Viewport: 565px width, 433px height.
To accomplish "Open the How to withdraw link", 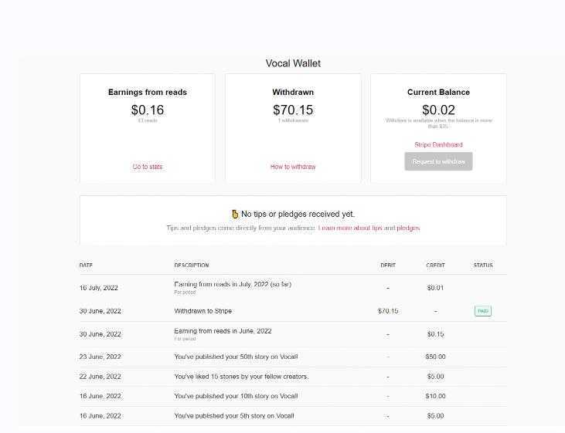I will pyautogui.click(x=293, y=167).
